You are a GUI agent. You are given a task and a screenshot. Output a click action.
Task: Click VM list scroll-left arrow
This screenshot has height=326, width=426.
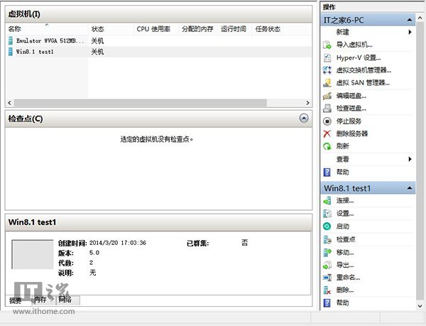click(9, 103)
